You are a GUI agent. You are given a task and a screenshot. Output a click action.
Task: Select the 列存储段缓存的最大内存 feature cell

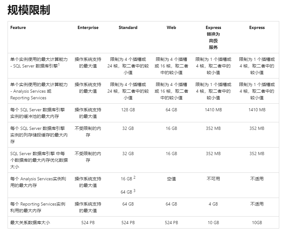pyautogui.click(x=39, y=135)
